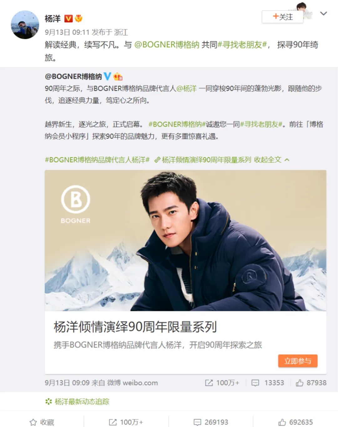Screen dimensions: 338x427
Task: Open the inner post's 13353 comments
Action: (268, 383)
